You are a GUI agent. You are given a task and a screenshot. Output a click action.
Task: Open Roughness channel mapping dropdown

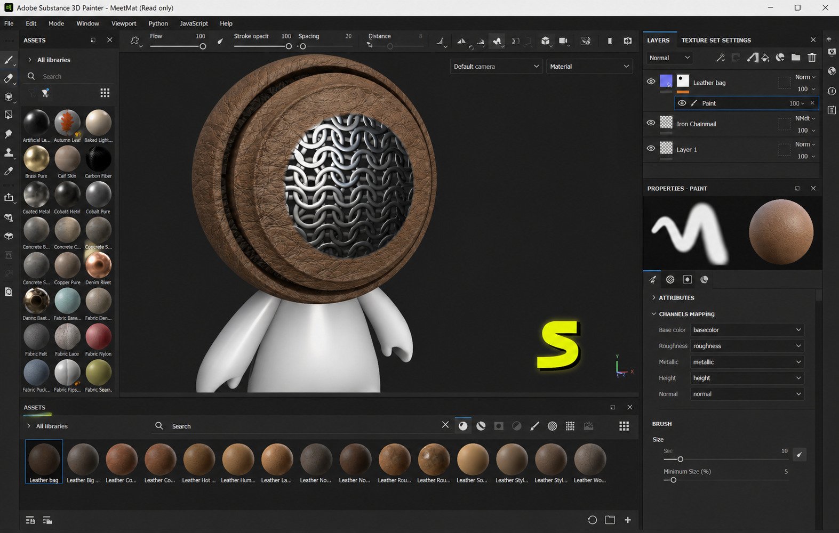(x=747, y=346)
